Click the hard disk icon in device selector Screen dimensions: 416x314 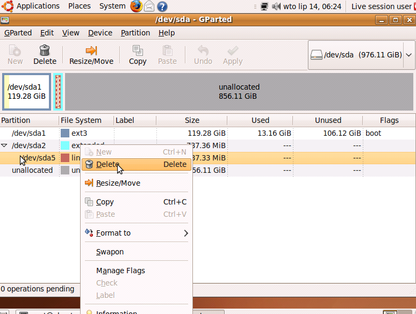(x=316, y=55)
